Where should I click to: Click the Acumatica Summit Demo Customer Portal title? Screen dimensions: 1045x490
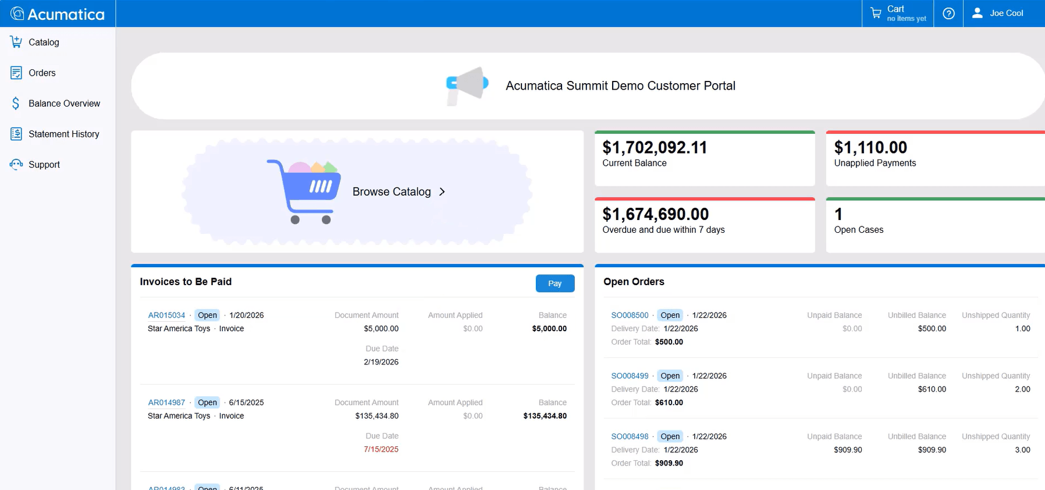coord(620,86)
